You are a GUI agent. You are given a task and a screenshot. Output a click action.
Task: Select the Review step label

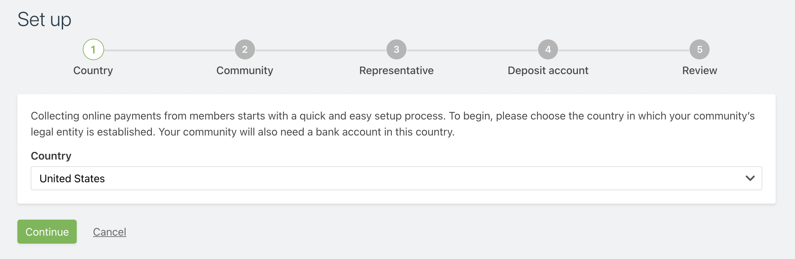coord(700,70)
